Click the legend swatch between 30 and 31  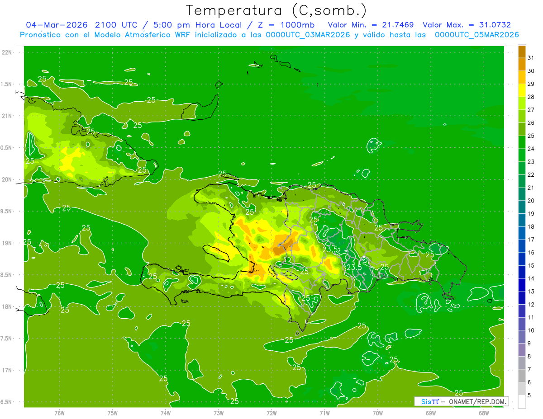click(x=522, y=64)
